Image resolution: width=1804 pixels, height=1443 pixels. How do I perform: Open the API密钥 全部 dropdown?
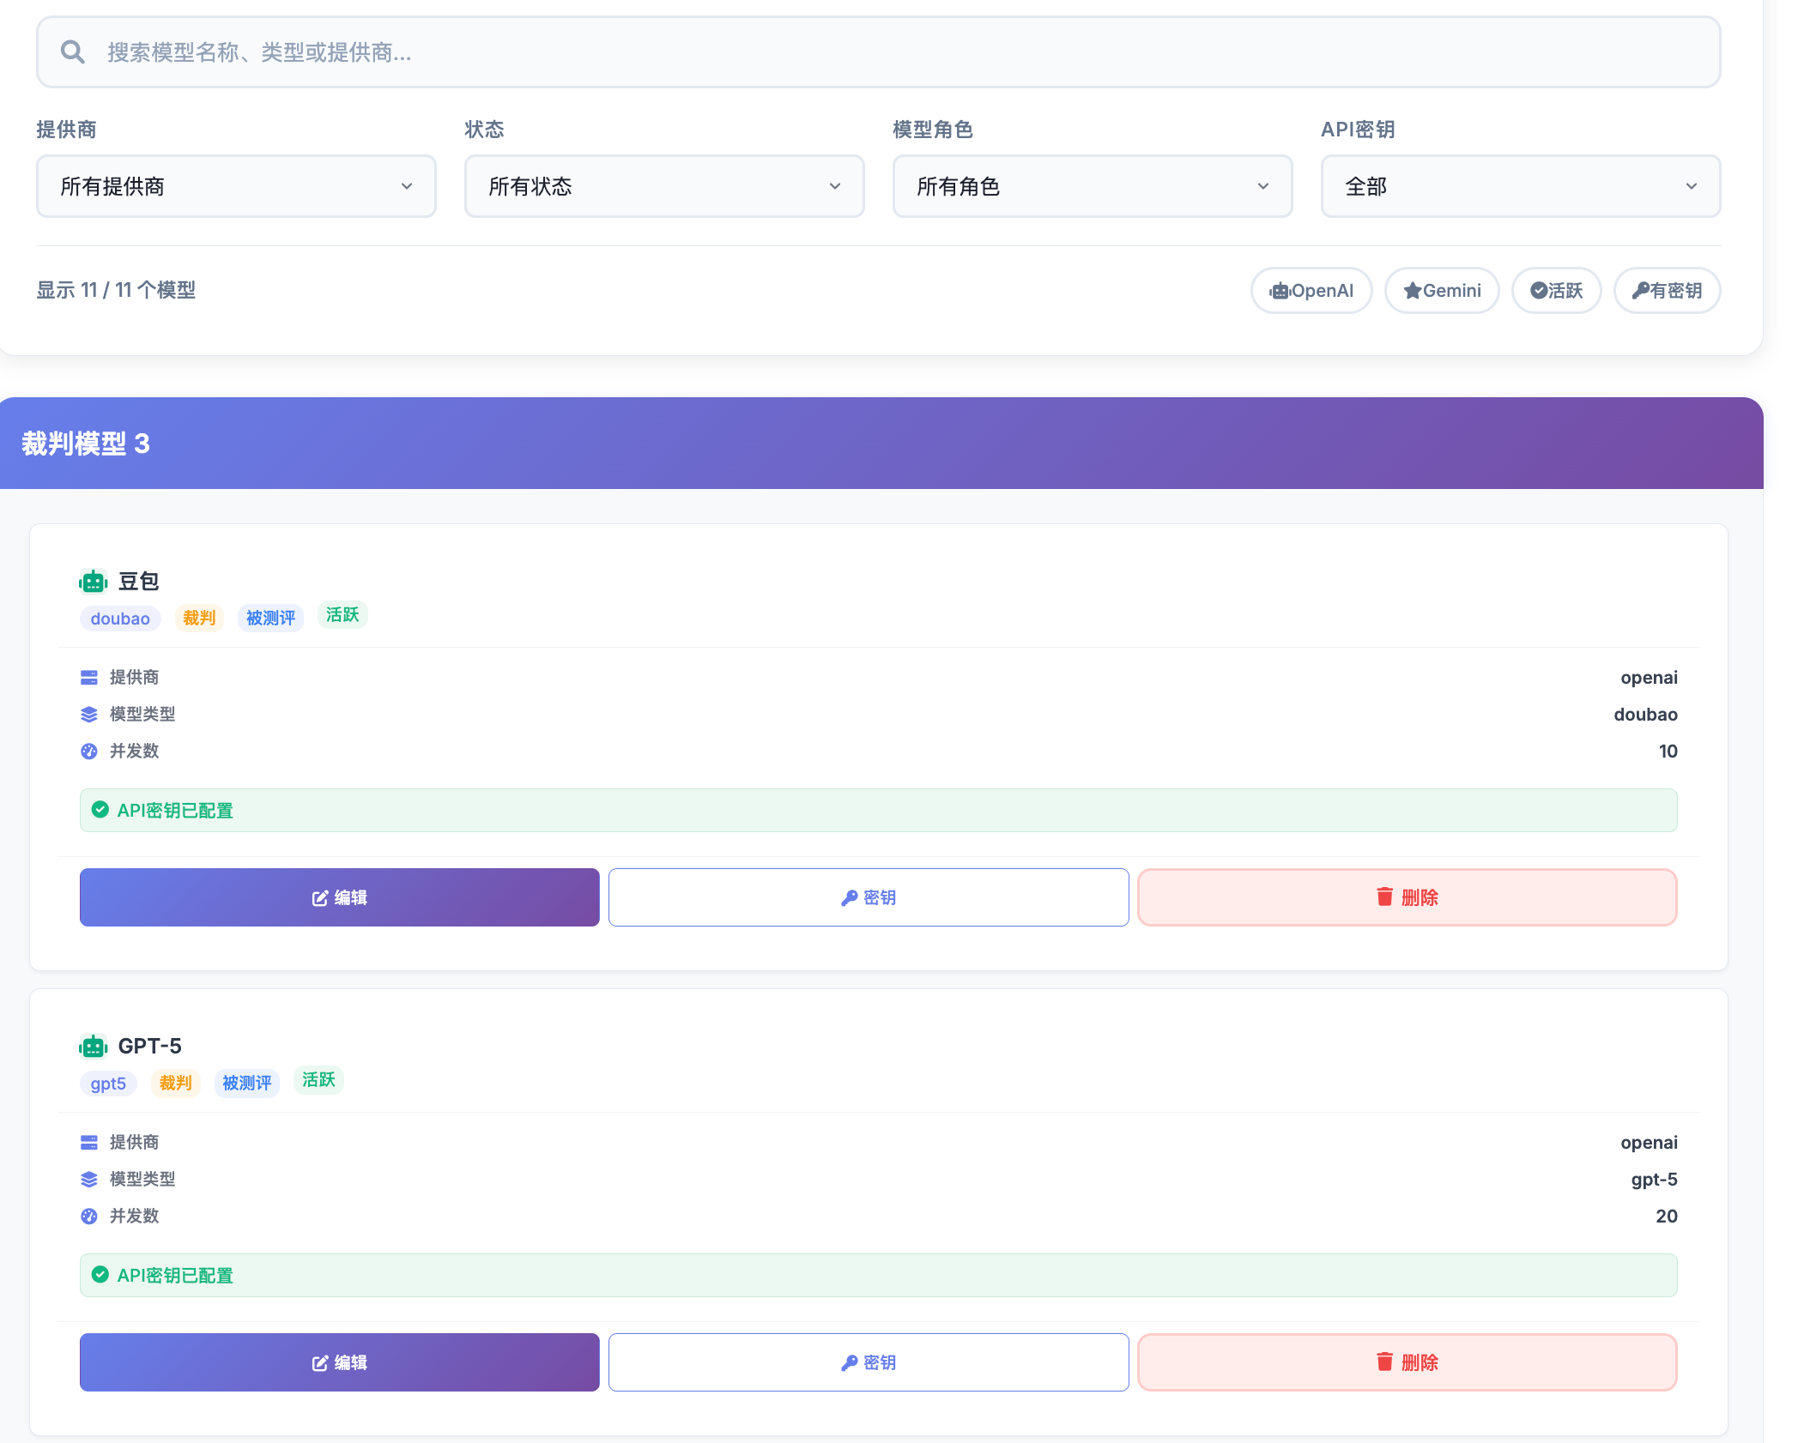[1520, 186]
